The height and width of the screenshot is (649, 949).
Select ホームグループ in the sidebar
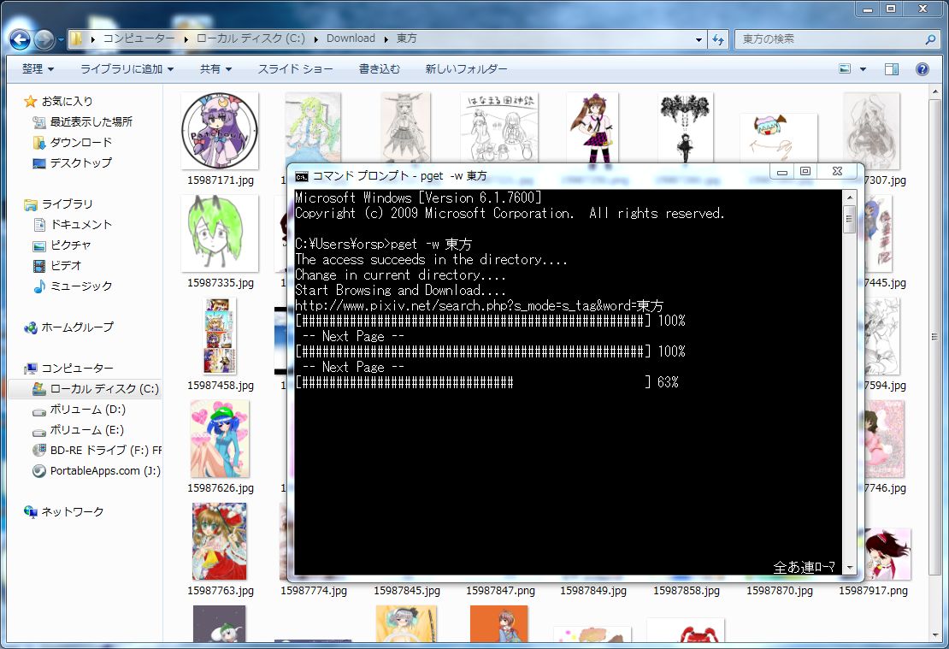click(x=77, y=327)
